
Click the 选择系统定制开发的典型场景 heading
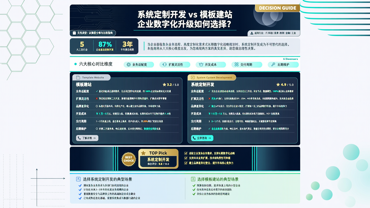click(x=107, y=179)
